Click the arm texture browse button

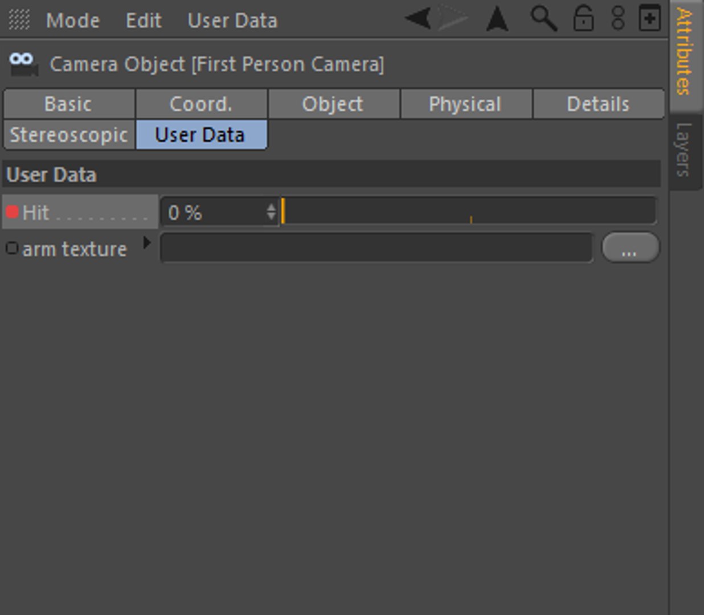(x=630, y=248)
